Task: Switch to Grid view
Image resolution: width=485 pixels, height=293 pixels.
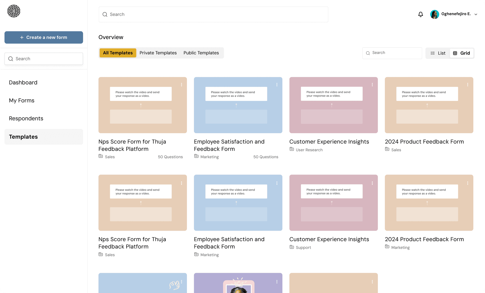Action: (462, 53)
